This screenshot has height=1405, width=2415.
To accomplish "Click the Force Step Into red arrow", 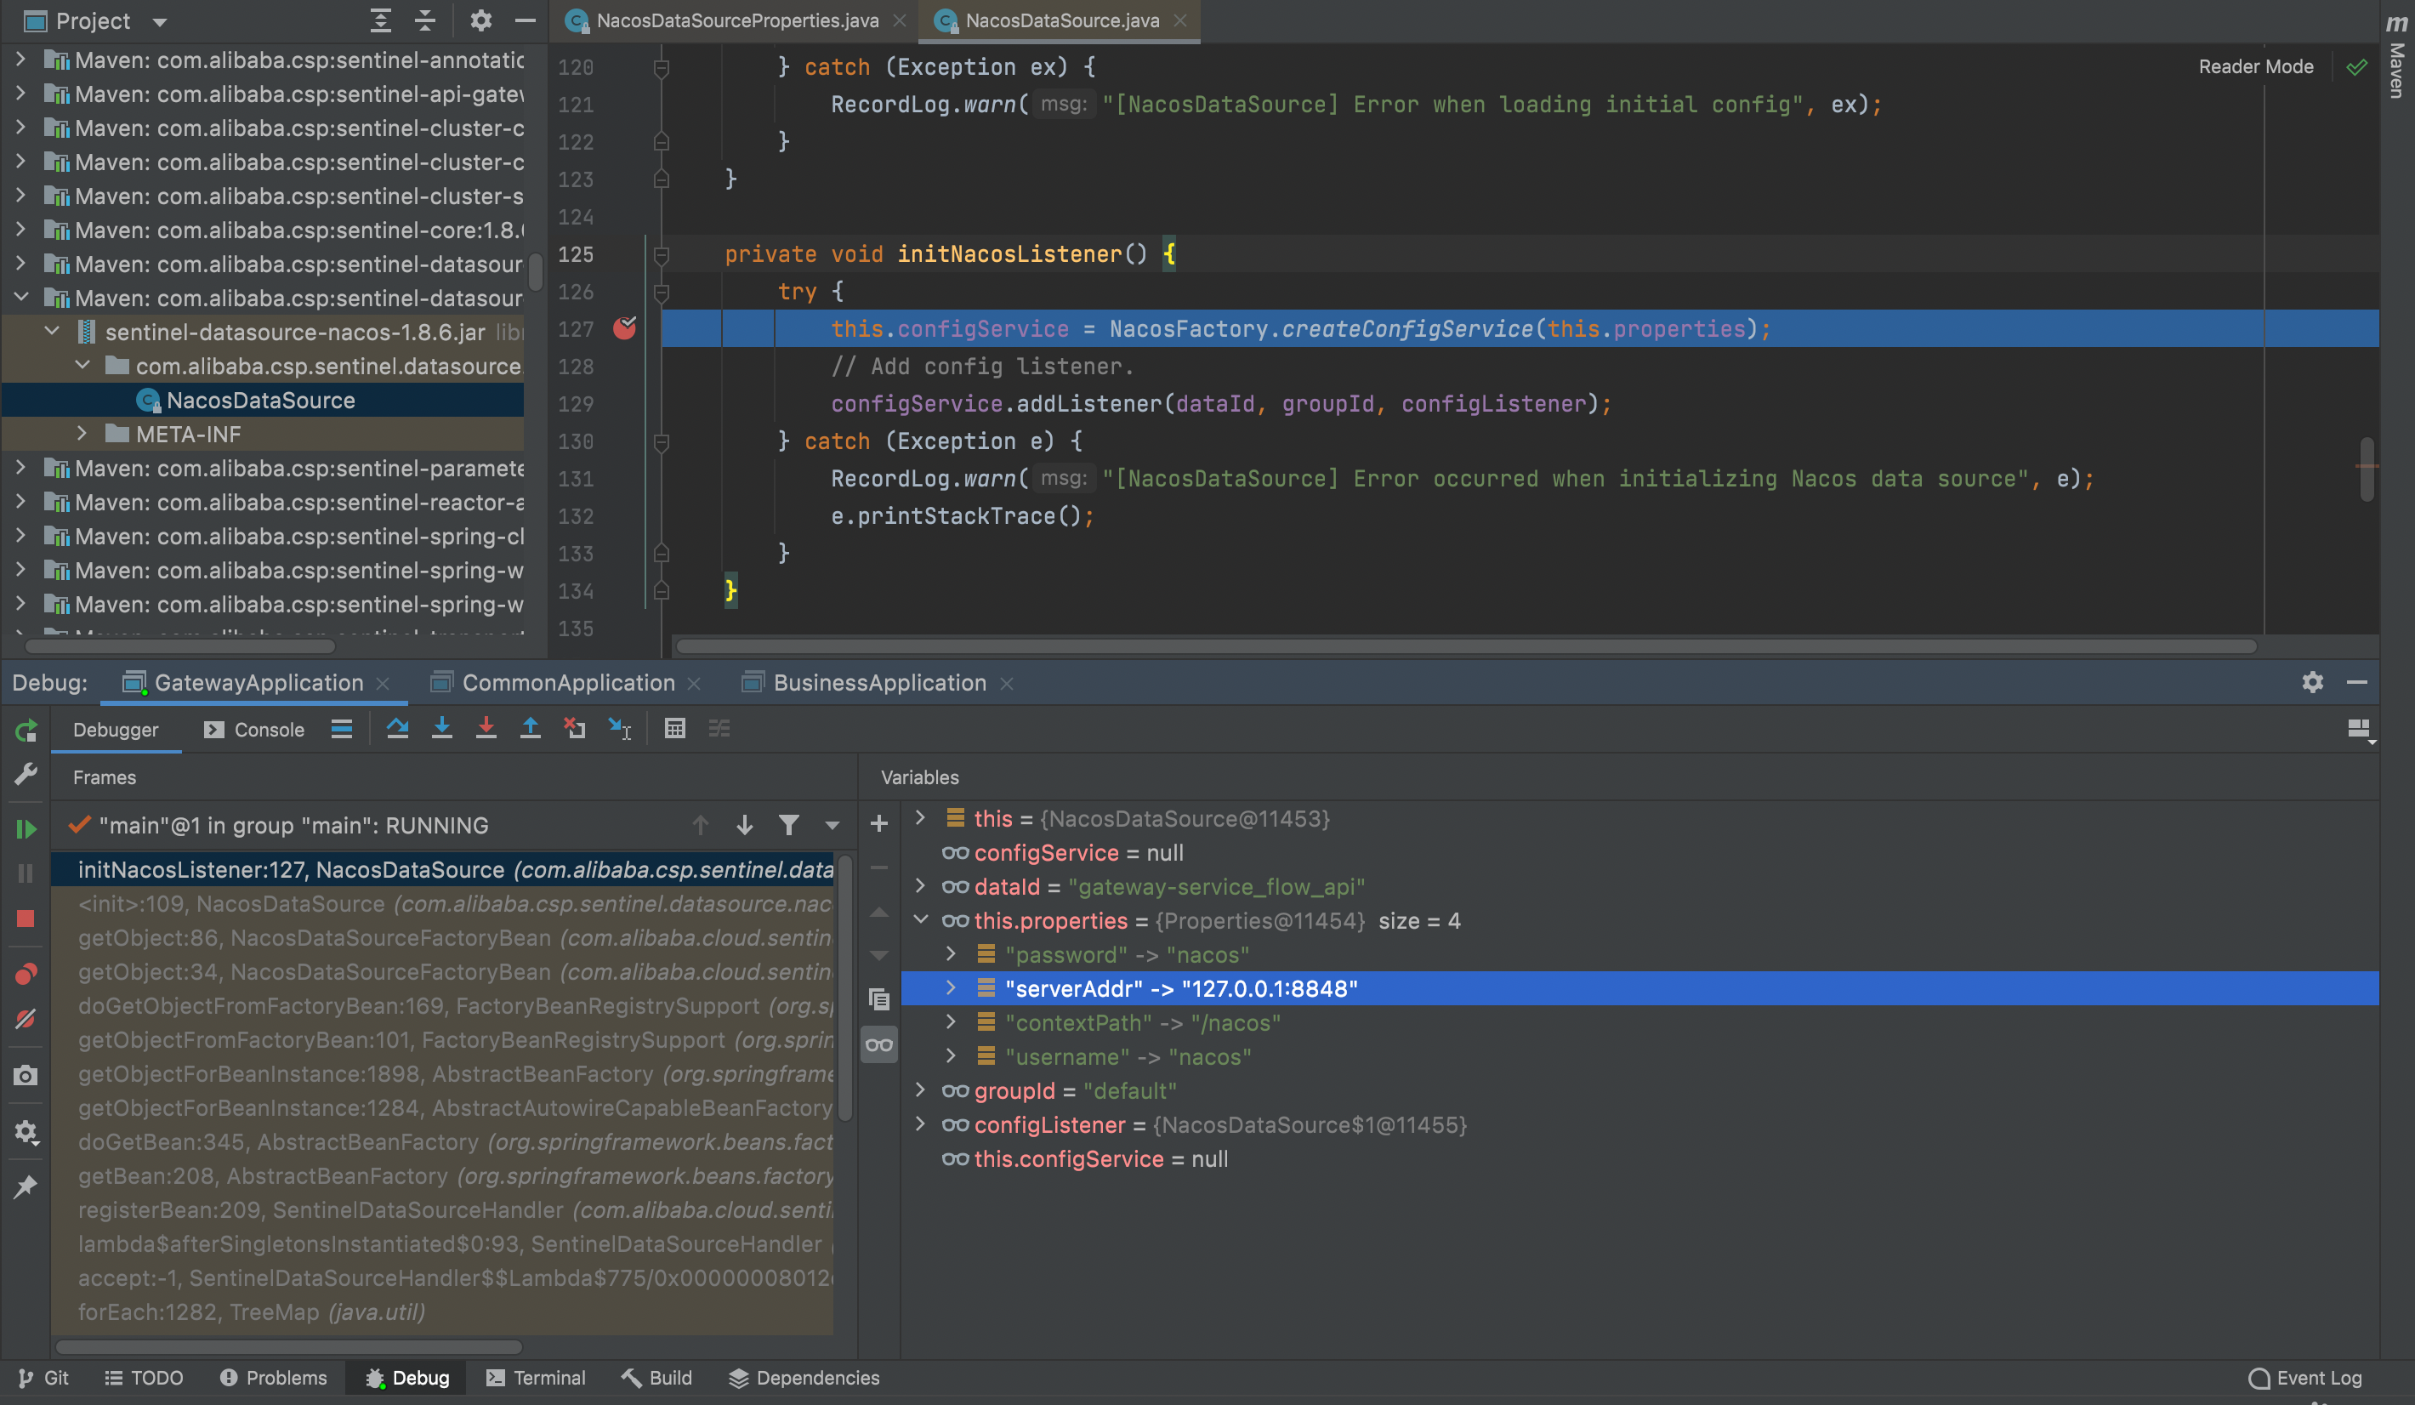I will 486,730.
